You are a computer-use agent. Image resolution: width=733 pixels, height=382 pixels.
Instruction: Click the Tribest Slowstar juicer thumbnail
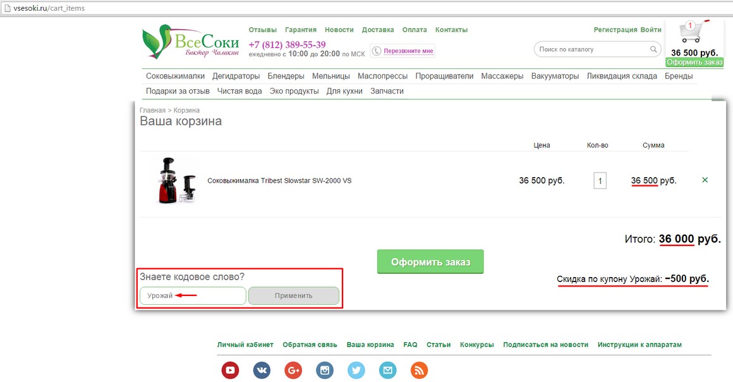click(x=177, y=180)
